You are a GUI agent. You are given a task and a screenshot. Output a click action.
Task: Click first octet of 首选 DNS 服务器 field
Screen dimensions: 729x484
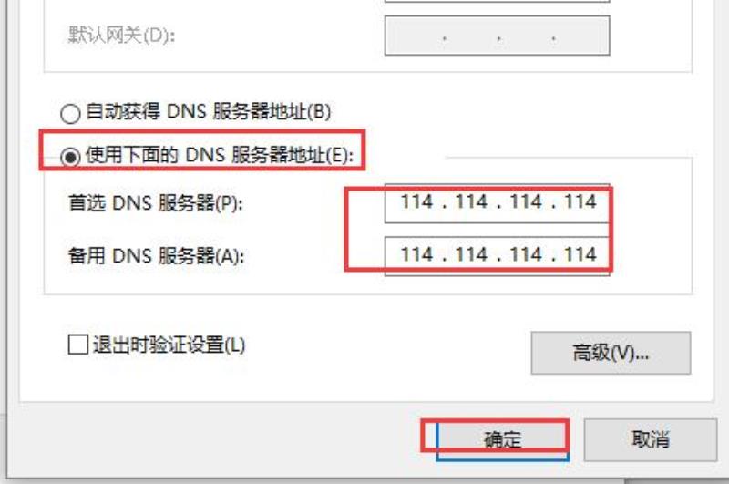point(417,202)
